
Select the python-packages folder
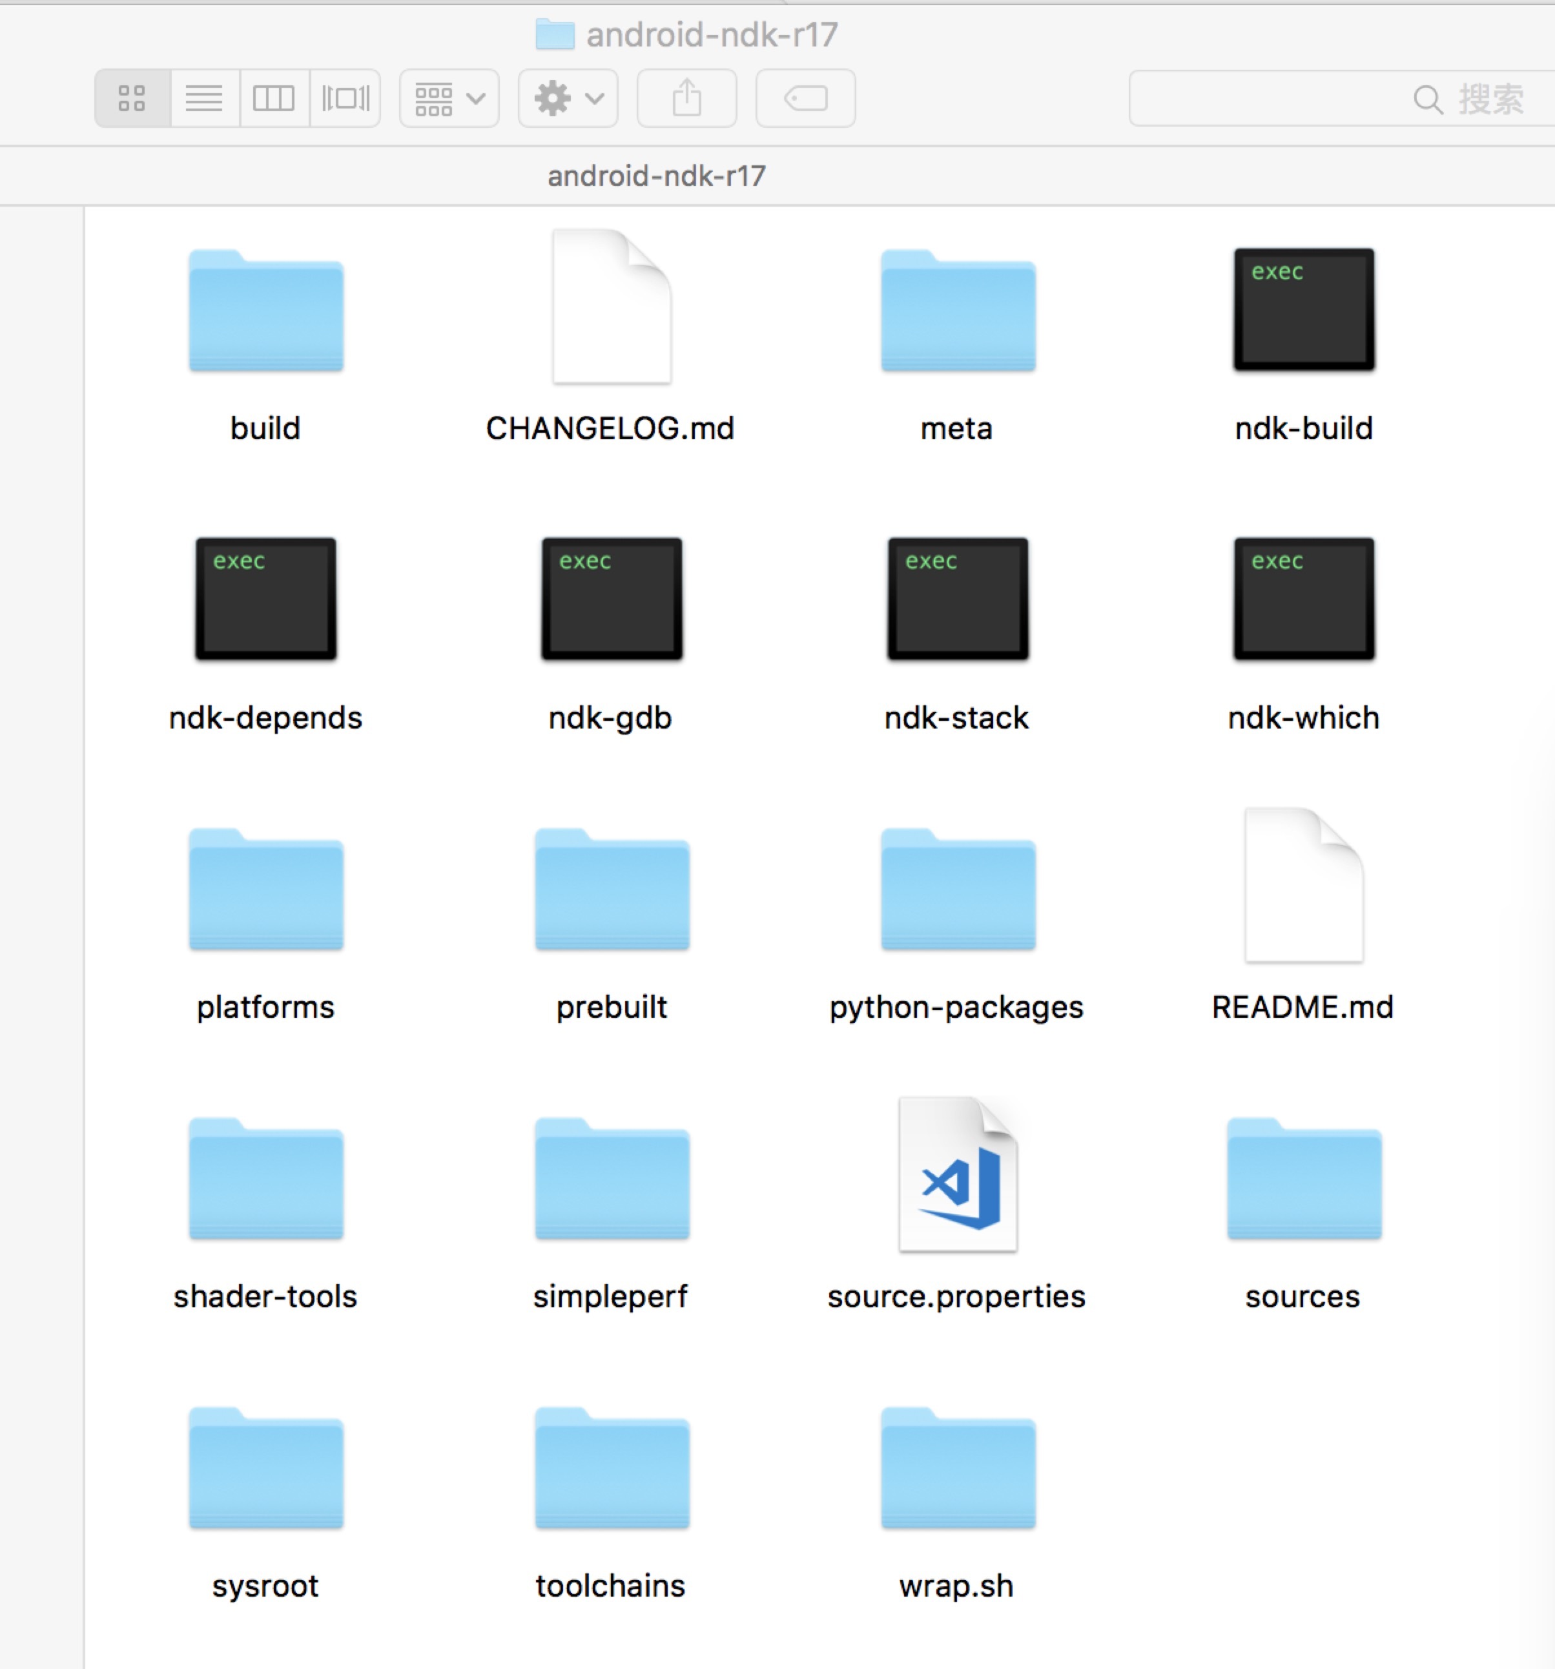956,890
